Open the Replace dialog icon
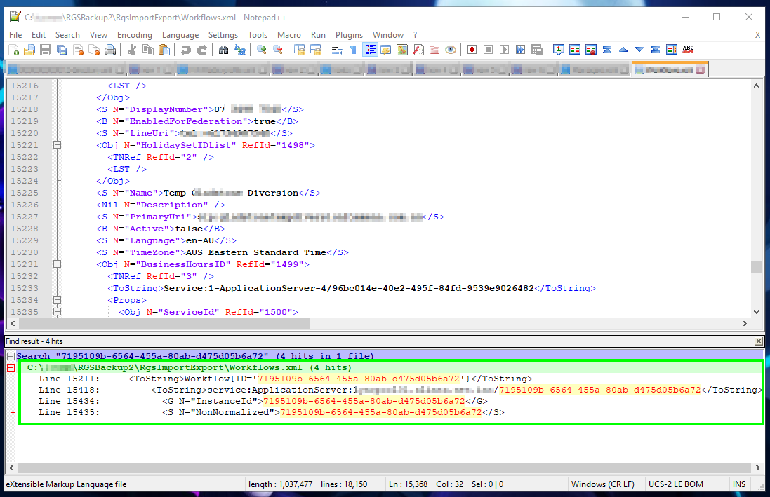Screen dimensions: 770x497 click(x=239, y=50)
